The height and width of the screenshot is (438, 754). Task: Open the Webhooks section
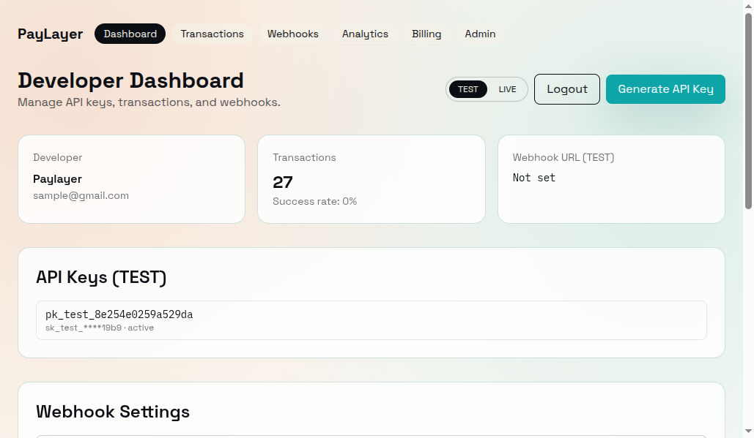[x=292, y=34]
